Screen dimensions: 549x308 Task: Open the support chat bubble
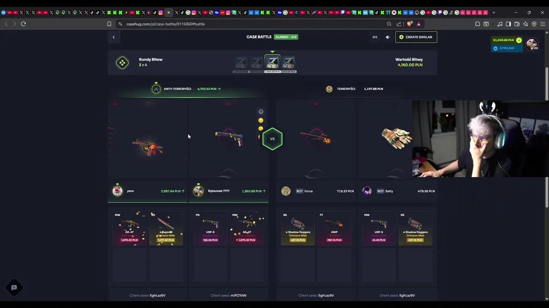coord(14,287)
